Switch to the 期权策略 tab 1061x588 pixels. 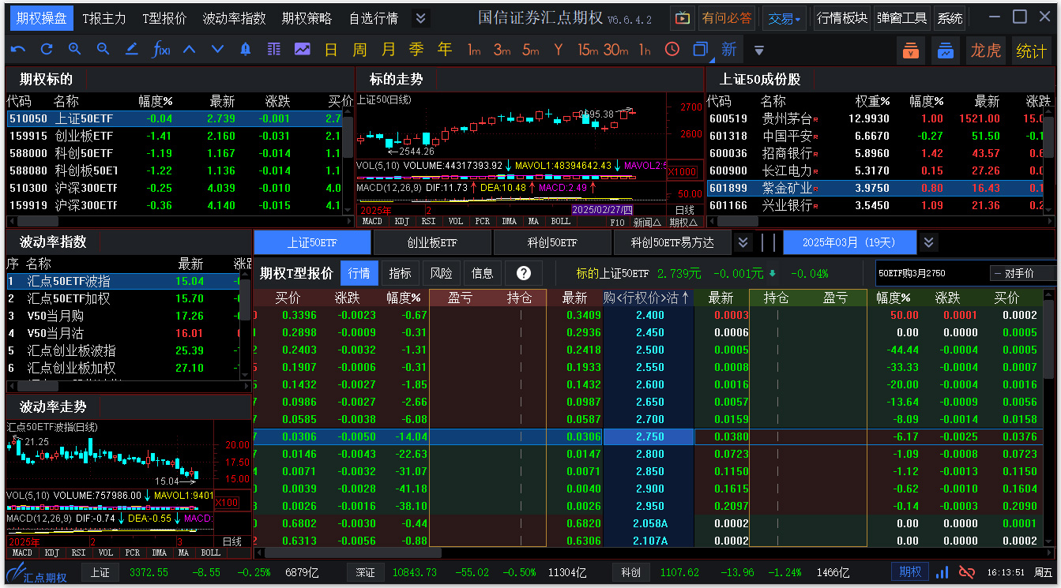307,18
